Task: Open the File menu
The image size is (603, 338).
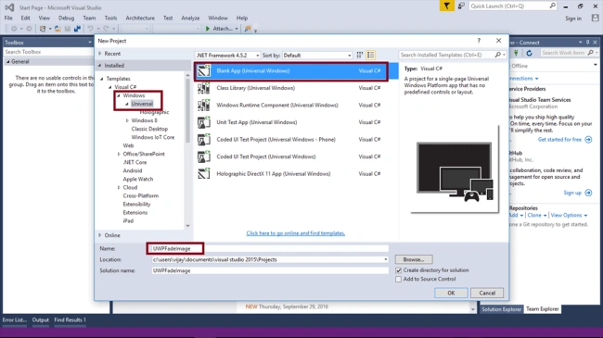Action: (x=8, y=18)
